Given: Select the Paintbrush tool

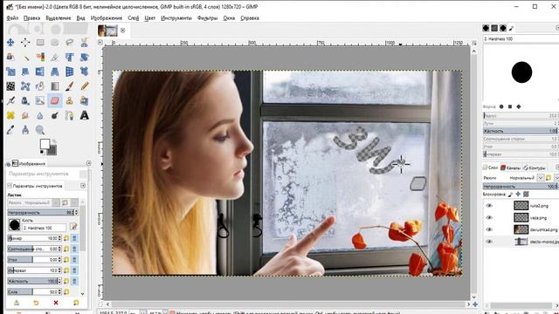Looking at the screenshot, I should (x=70, y=86).
